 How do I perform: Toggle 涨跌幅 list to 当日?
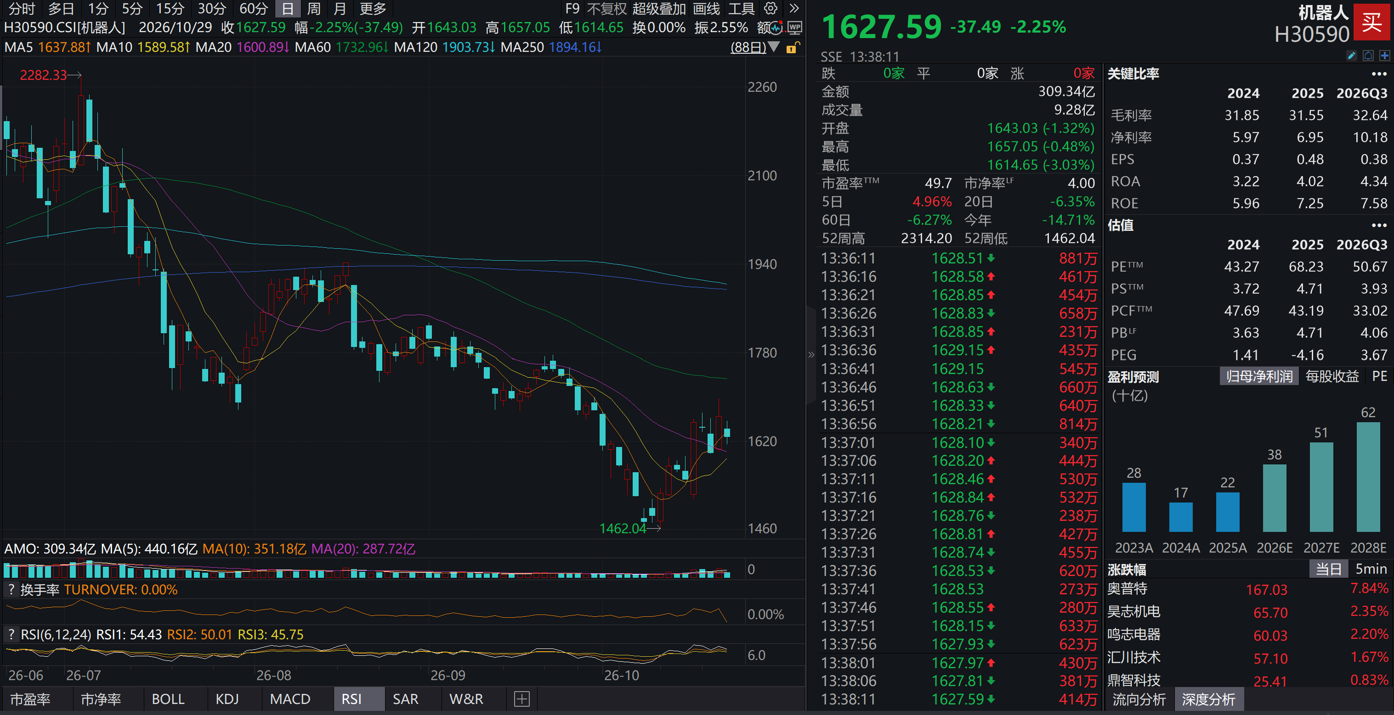point(1328,569)
